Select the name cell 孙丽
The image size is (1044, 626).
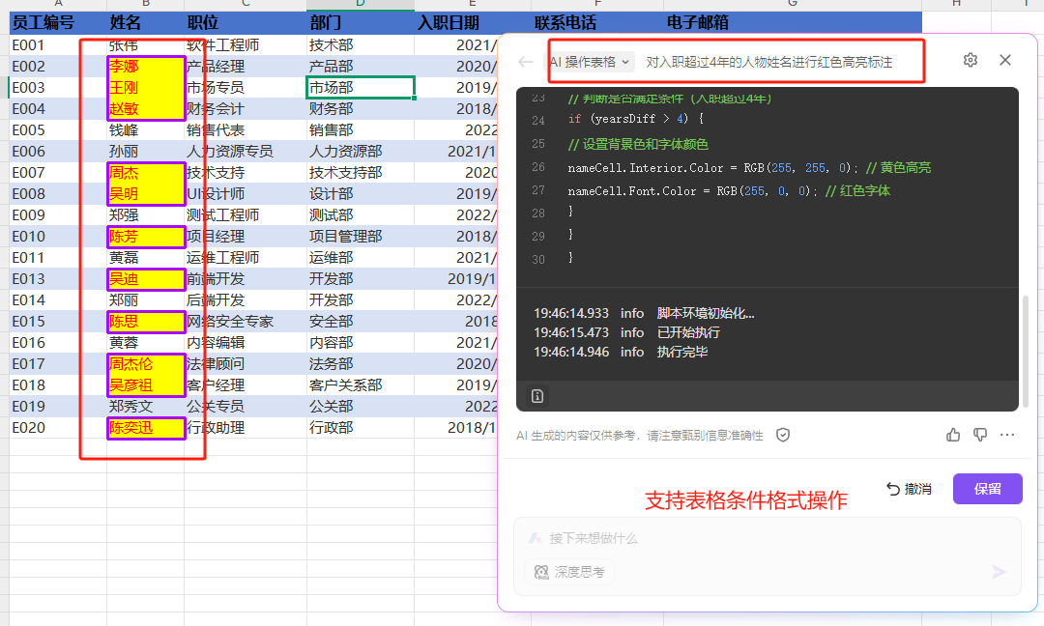coord(145,152)
